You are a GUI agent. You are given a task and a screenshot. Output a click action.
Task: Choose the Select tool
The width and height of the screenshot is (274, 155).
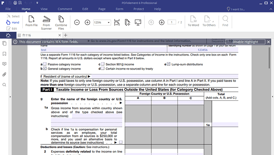[x=13, y=16]
